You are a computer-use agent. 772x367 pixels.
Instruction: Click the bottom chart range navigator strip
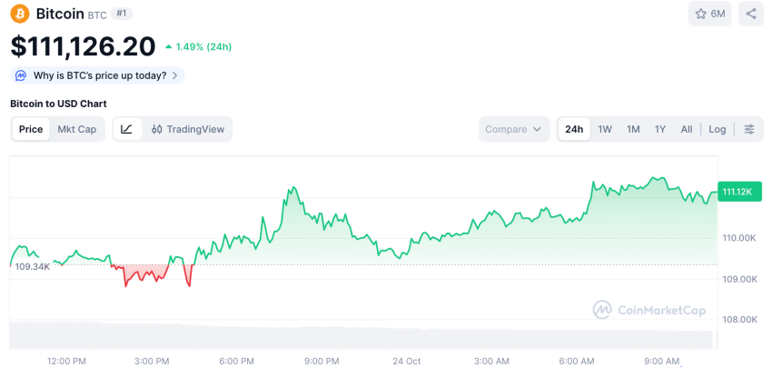coord(363,336)
